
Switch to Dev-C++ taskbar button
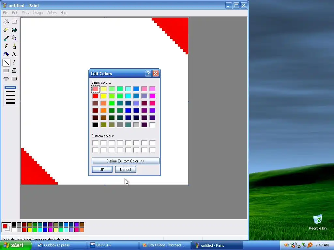pyautogui.click(x=113, y=245)
